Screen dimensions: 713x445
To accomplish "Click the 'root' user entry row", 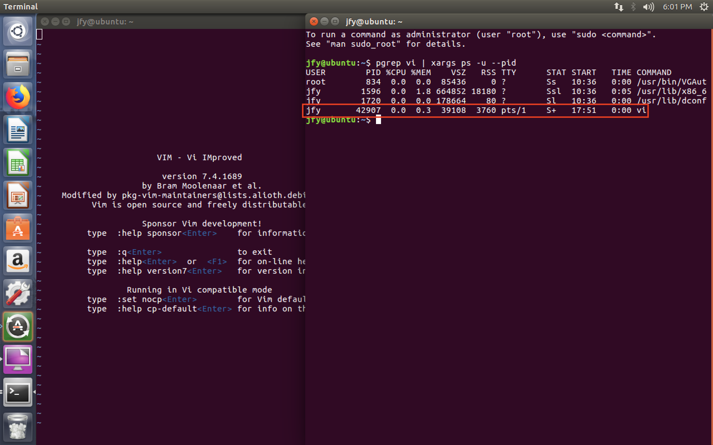I will click(506, 82).
